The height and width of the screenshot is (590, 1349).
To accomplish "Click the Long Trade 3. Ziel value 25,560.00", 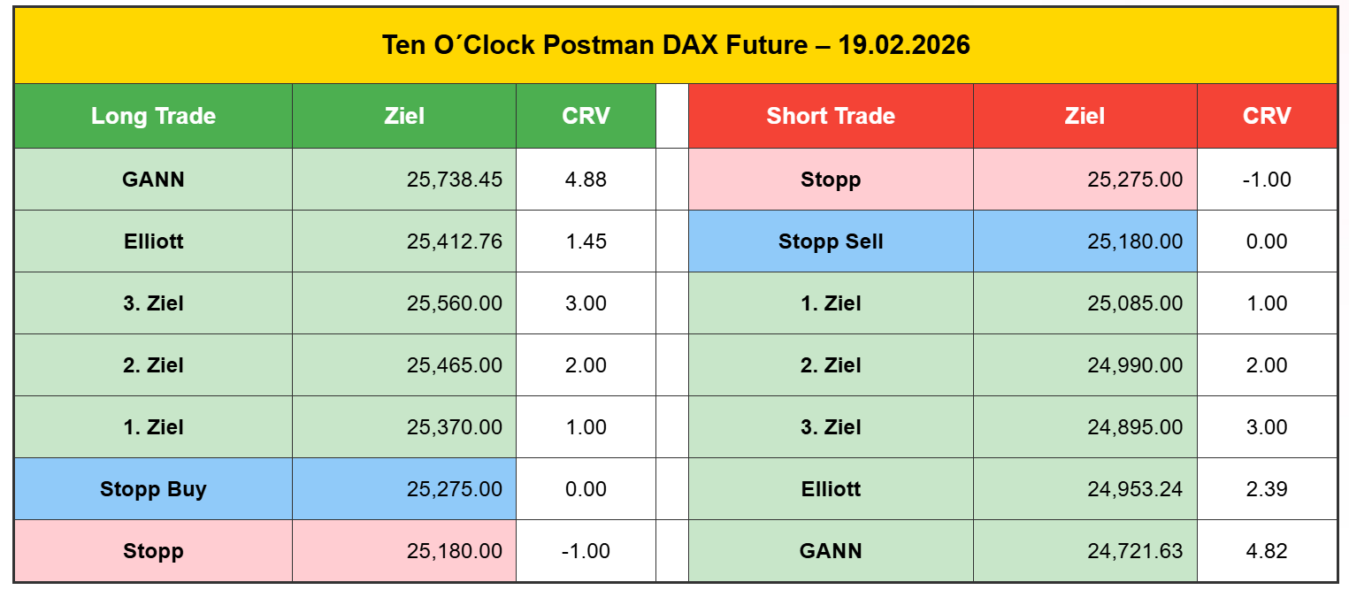I will [454, 303].
